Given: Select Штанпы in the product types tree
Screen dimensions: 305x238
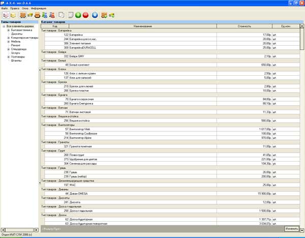Looking at the screenshot, I should 16,60.
